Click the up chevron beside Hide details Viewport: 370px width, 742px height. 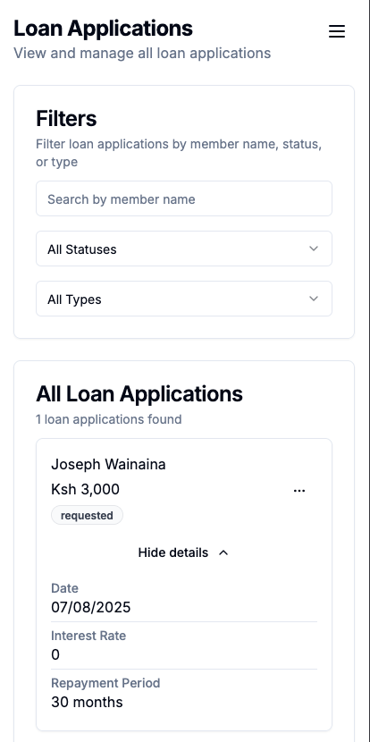coord(223,552)
